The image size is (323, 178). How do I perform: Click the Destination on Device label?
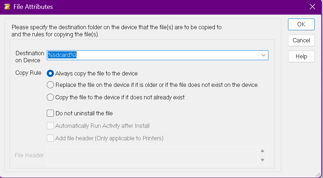click(x=30, y=57)
